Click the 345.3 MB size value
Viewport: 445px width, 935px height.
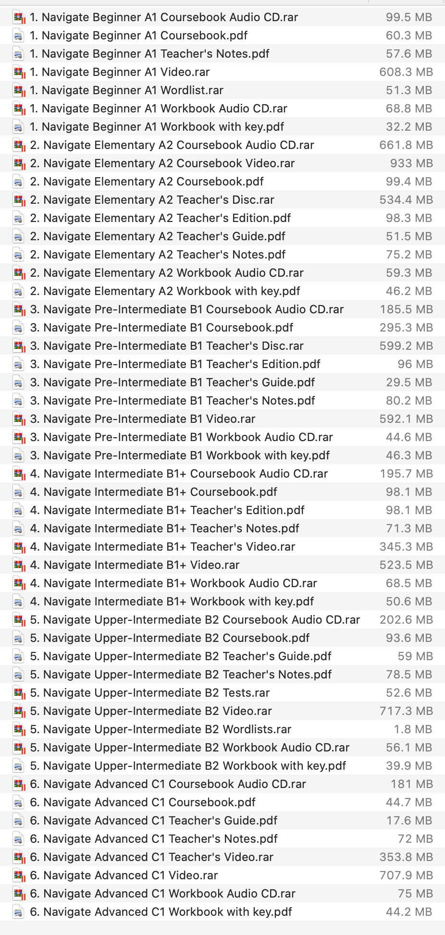[406, 547]
